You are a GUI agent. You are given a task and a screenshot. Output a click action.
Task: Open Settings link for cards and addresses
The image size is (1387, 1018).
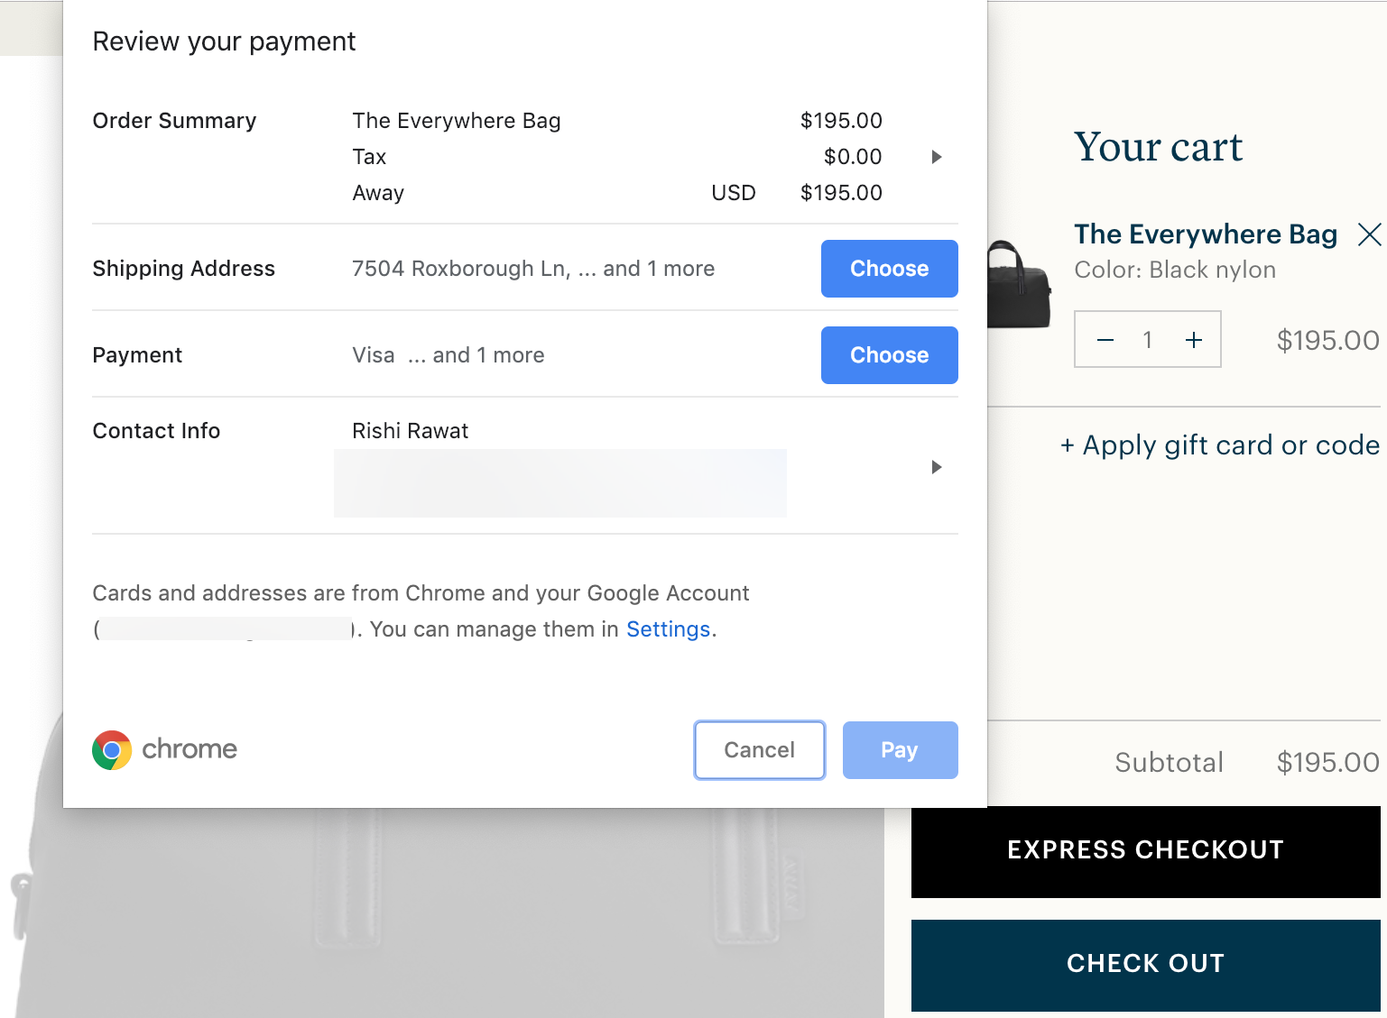click(668, 629)
